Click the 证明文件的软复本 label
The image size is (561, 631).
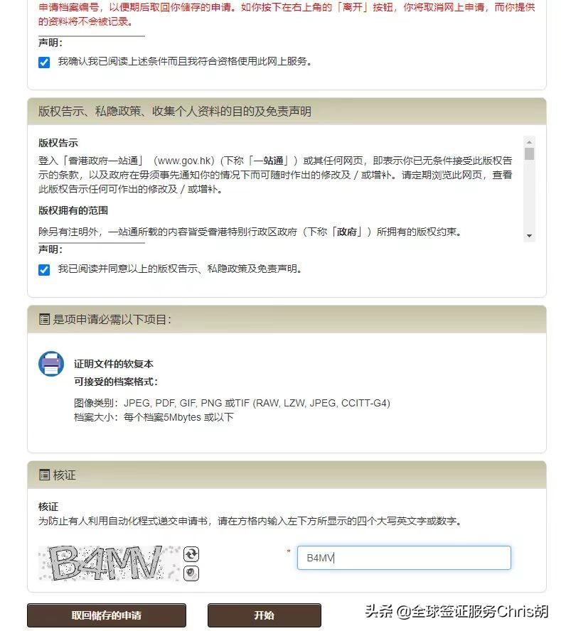114,364
